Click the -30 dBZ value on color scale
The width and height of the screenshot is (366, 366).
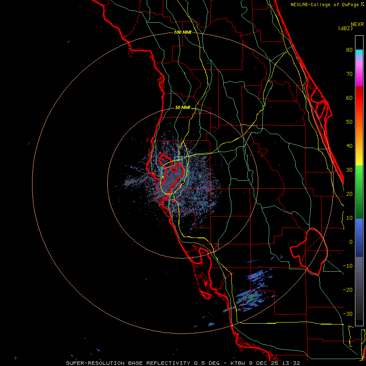pos(348,314)
